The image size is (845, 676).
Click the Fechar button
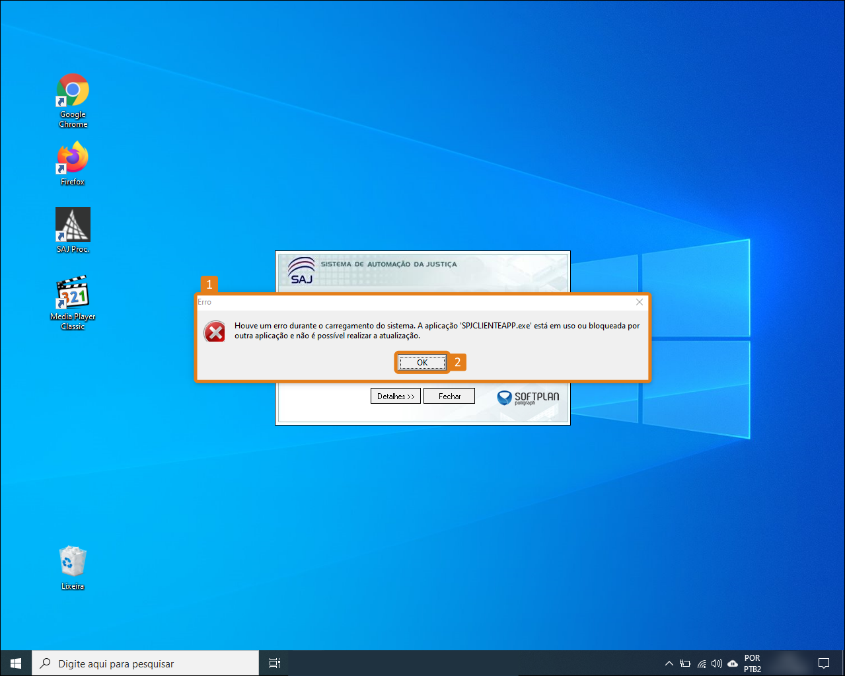click(449, 396)
